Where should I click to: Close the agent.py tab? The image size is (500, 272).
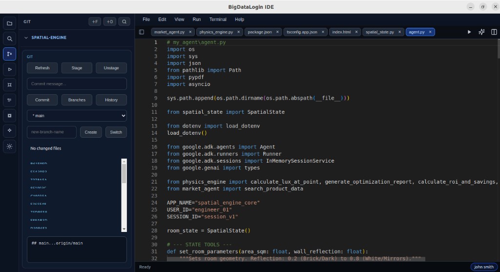(x=430, y=32)
